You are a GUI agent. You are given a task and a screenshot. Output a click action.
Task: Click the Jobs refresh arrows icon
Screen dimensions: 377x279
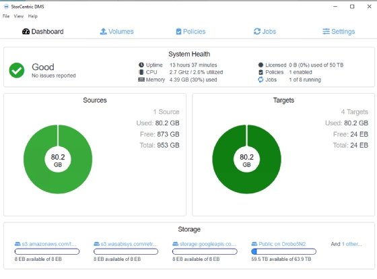[257, 31]
